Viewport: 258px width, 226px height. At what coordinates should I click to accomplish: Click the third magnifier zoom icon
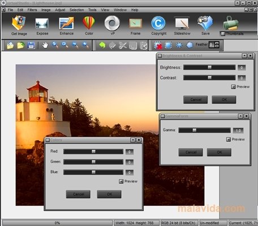[75, 45]
